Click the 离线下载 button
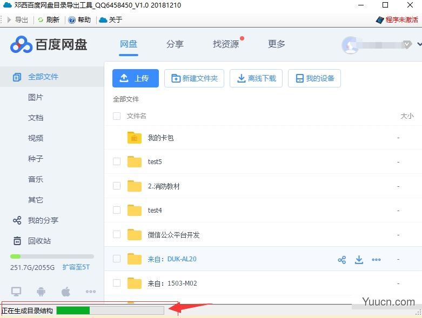Image resolution: width=422 pixels, height=318 pixels. coord(256,78)
